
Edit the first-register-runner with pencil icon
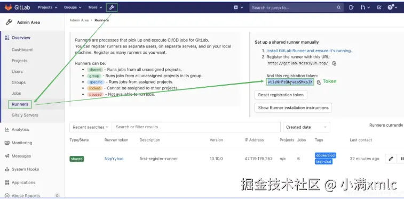tap(391, 159)
